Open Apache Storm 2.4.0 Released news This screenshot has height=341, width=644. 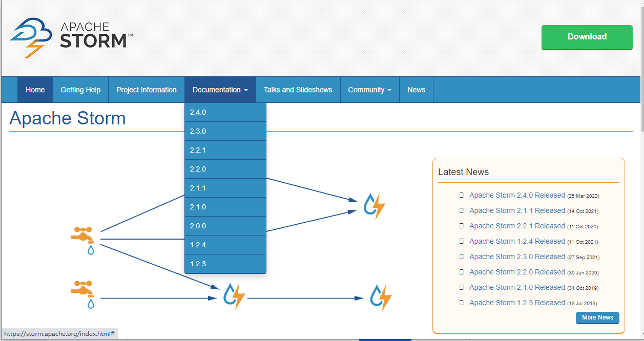pyautogui.click(x=517, y=195)
